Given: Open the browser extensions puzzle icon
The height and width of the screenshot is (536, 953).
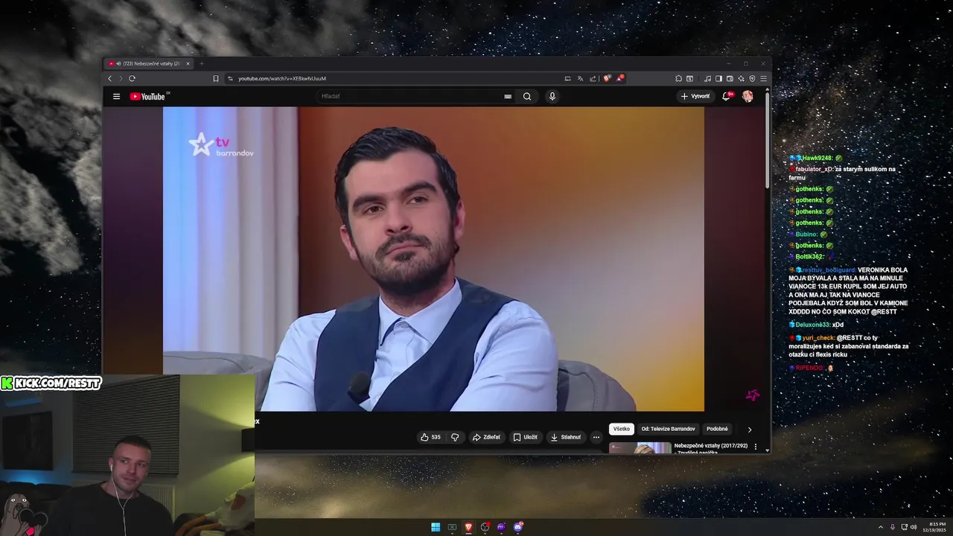Looking at the screenshot, I should tap(678, 78).
